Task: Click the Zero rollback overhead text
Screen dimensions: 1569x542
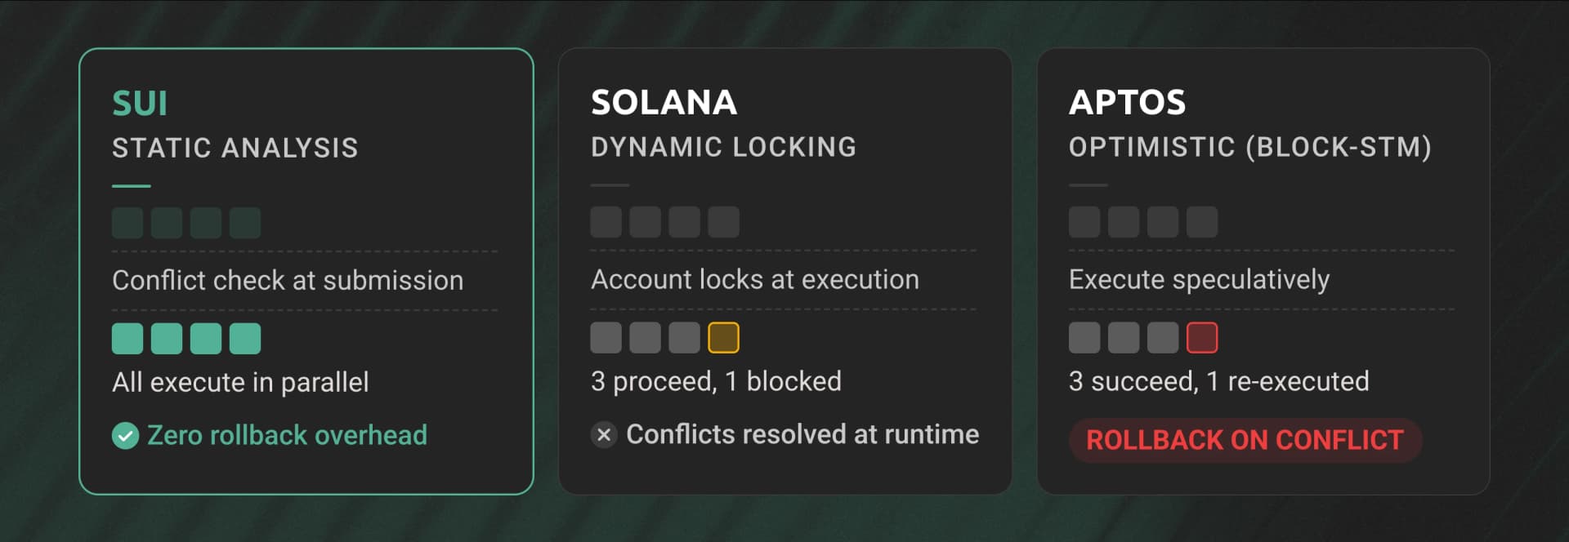Action: tap(287, 436)
